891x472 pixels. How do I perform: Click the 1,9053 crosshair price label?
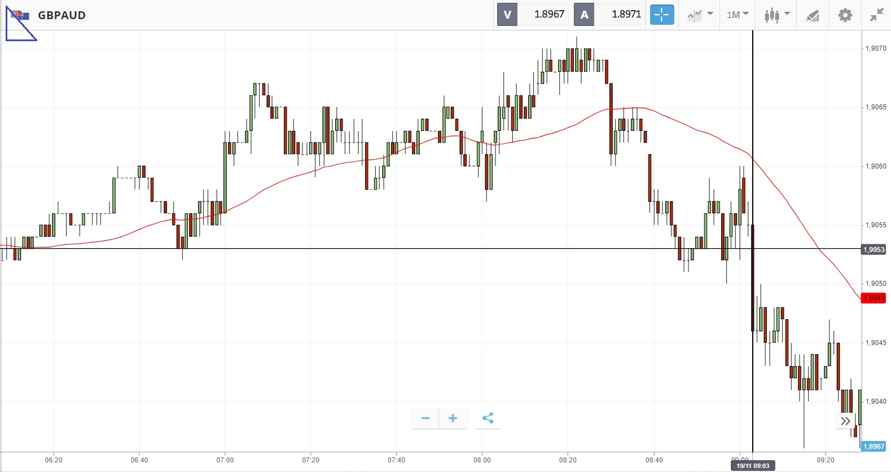point(874,249)
